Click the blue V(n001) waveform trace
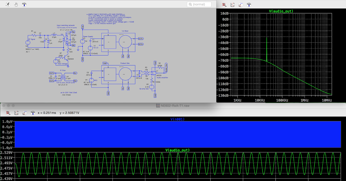346x181 pixels. [173, 134]
